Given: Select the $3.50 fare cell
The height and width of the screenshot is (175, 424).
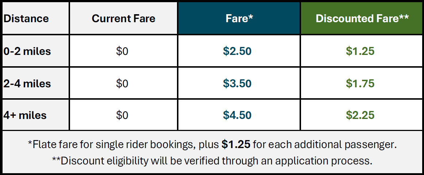Looking at the screenshot, I should pyautogui.click(x=237, y=84).
